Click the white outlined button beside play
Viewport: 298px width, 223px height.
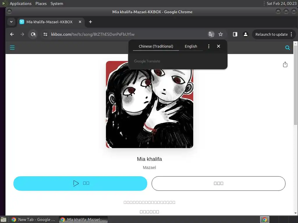(218, 184)
